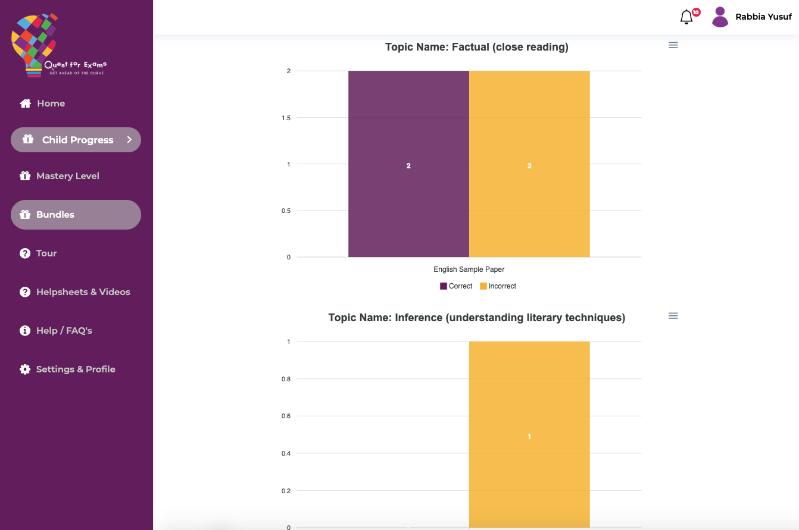Click the Help / FAQ's info icon
This screenshot has height=530, width=799.
[x=25, y=331]
